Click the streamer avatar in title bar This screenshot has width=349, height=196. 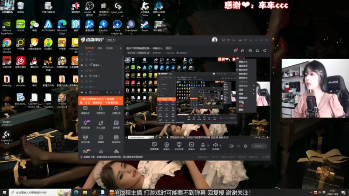[215, 40]
